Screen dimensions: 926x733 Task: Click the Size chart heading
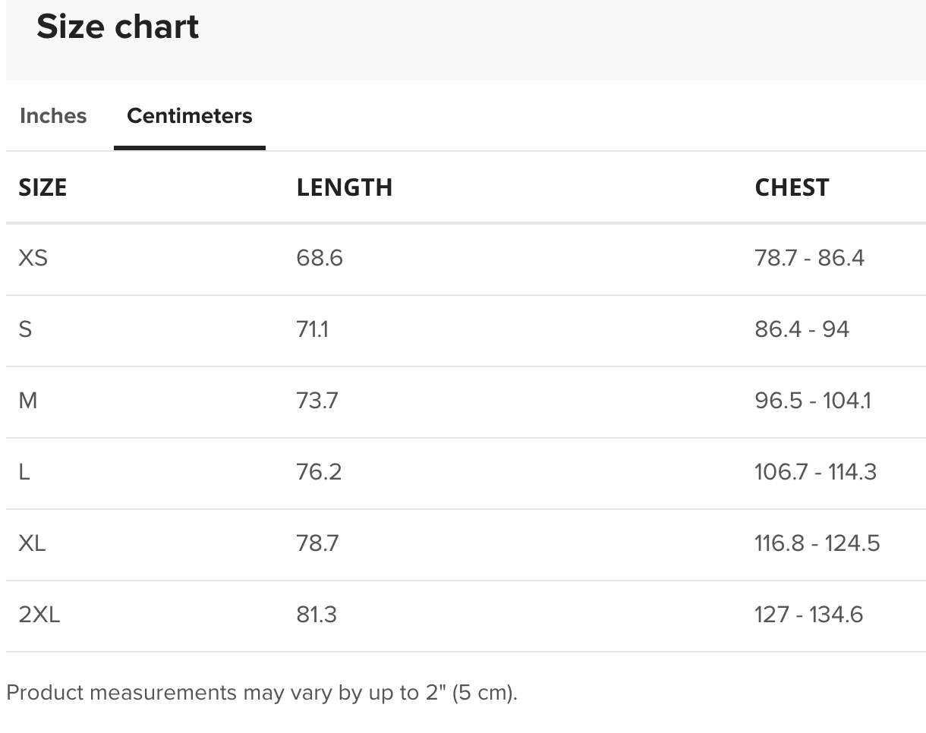[x=118, y=27]
